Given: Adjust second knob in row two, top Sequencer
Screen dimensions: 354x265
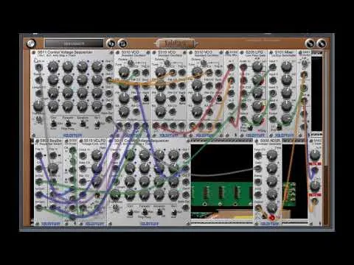Looking at the screenshot, I should 67,79.
